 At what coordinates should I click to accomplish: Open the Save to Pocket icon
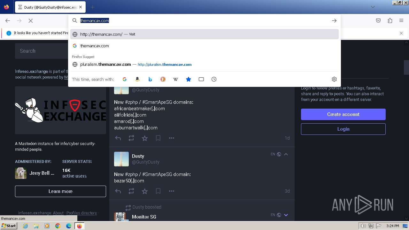[378, 20]
